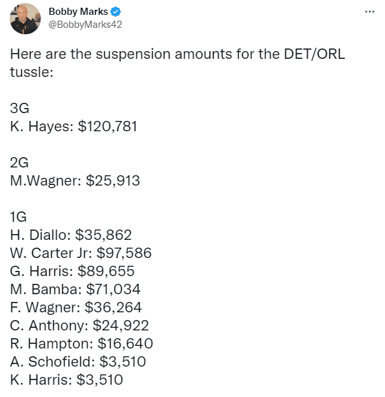This screenshot has width=385, height=397.
Task: Click the F. Wagner $36,264 line
Action: [76, 307]
